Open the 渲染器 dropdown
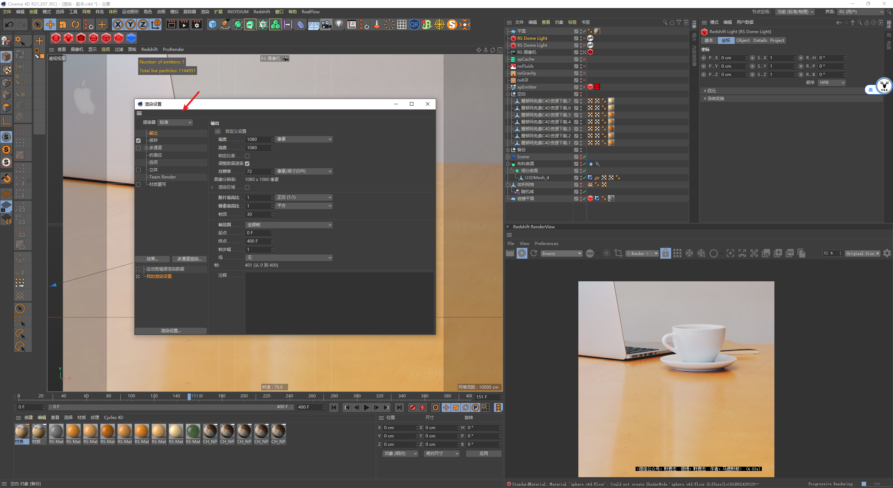This screenshot has width=893, height=488. [x=175, y=123]
